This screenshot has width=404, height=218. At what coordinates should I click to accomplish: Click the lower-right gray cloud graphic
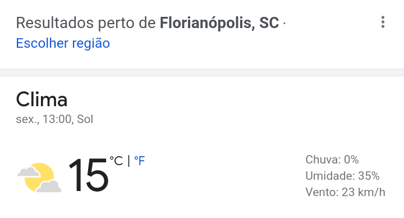coord(49,187)
